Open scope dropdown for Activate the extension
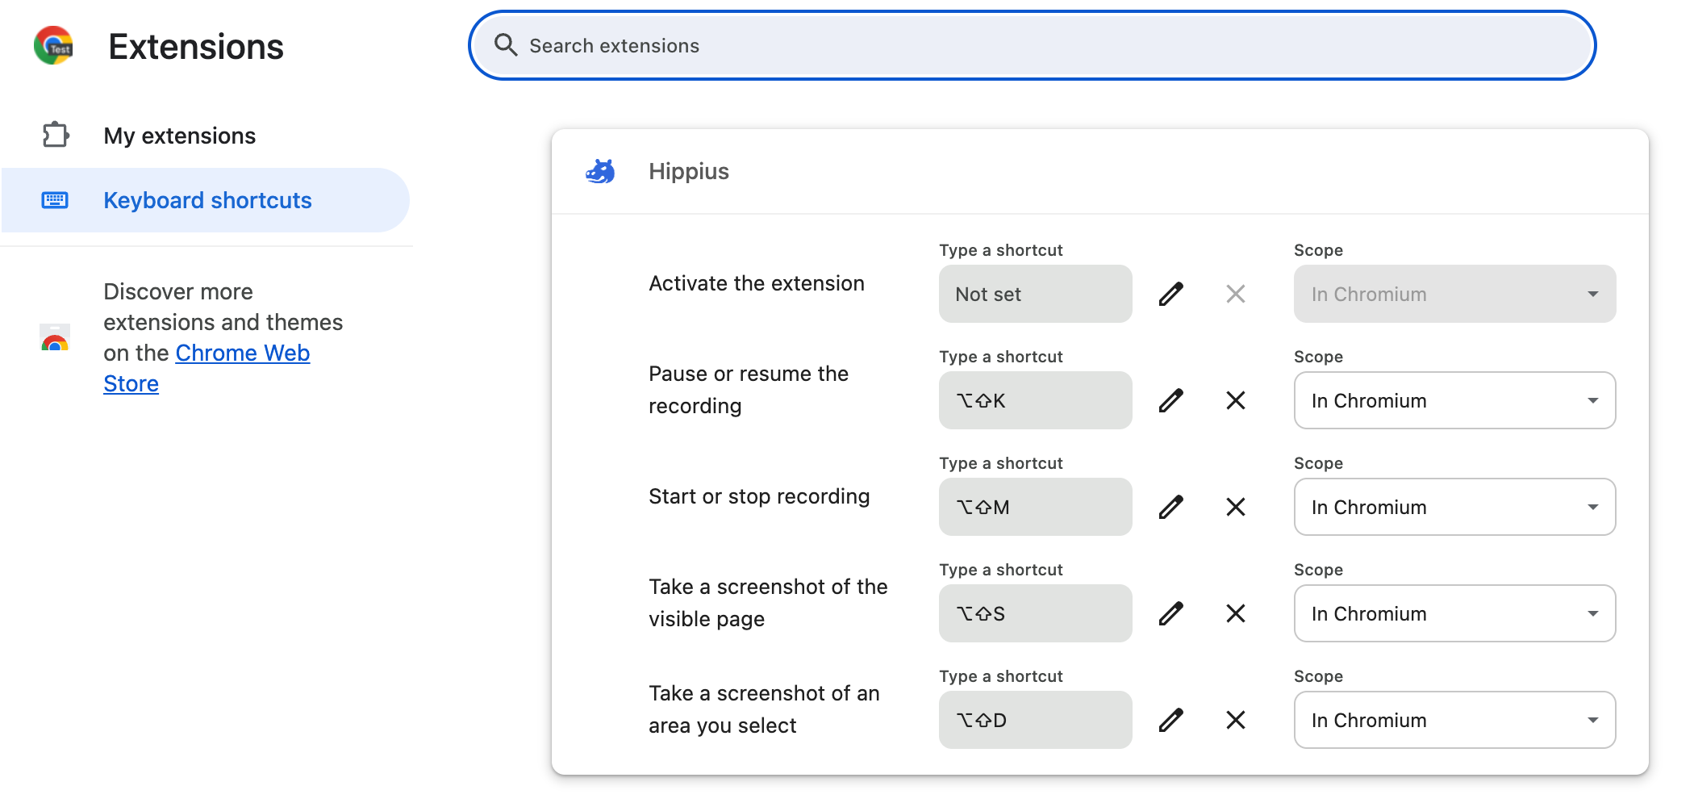This screenshot has width=1694, height=807. pos(1454,294)
